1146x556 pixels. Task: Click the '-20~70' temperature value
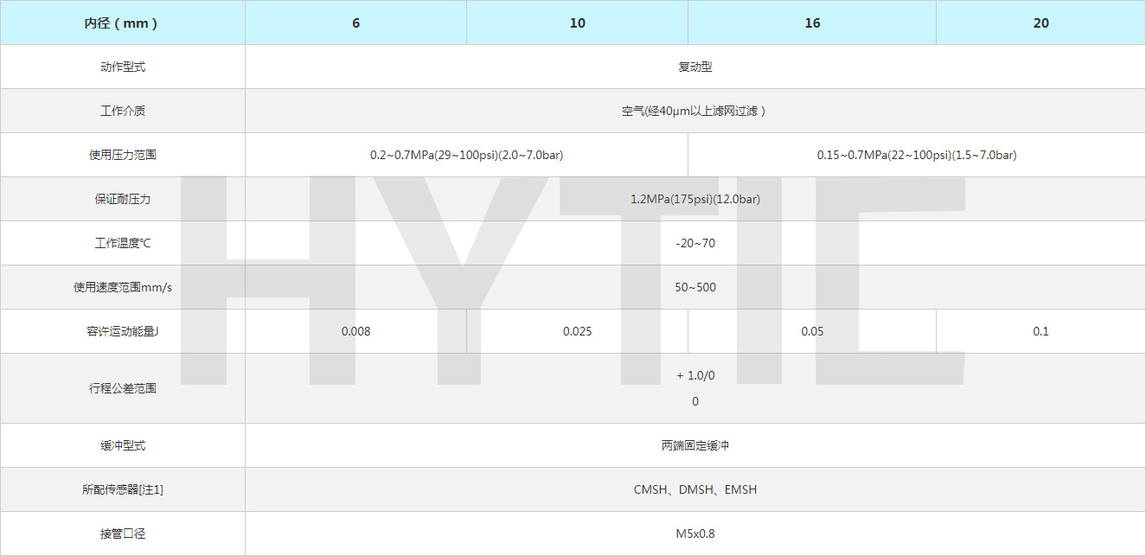click(695, 243)
